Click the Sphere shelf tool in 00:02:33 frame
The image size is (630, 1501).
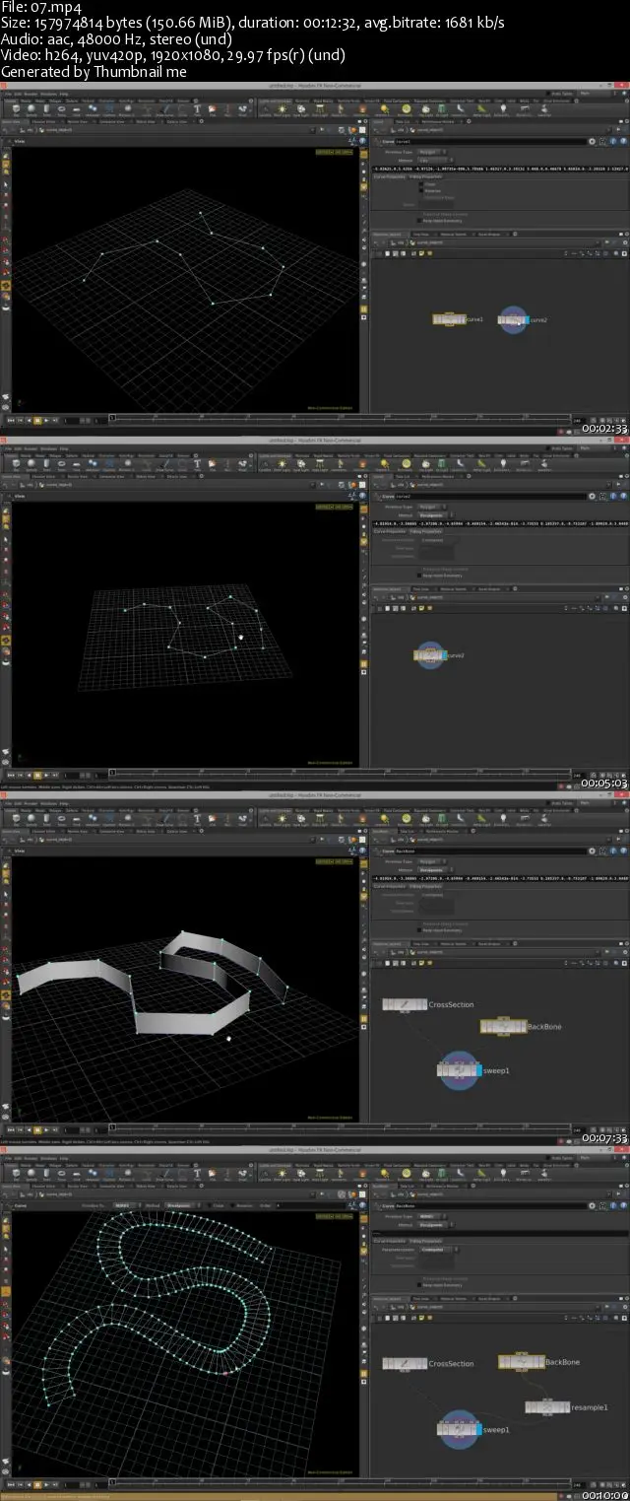pyautogui.click(x=31, y=109)
